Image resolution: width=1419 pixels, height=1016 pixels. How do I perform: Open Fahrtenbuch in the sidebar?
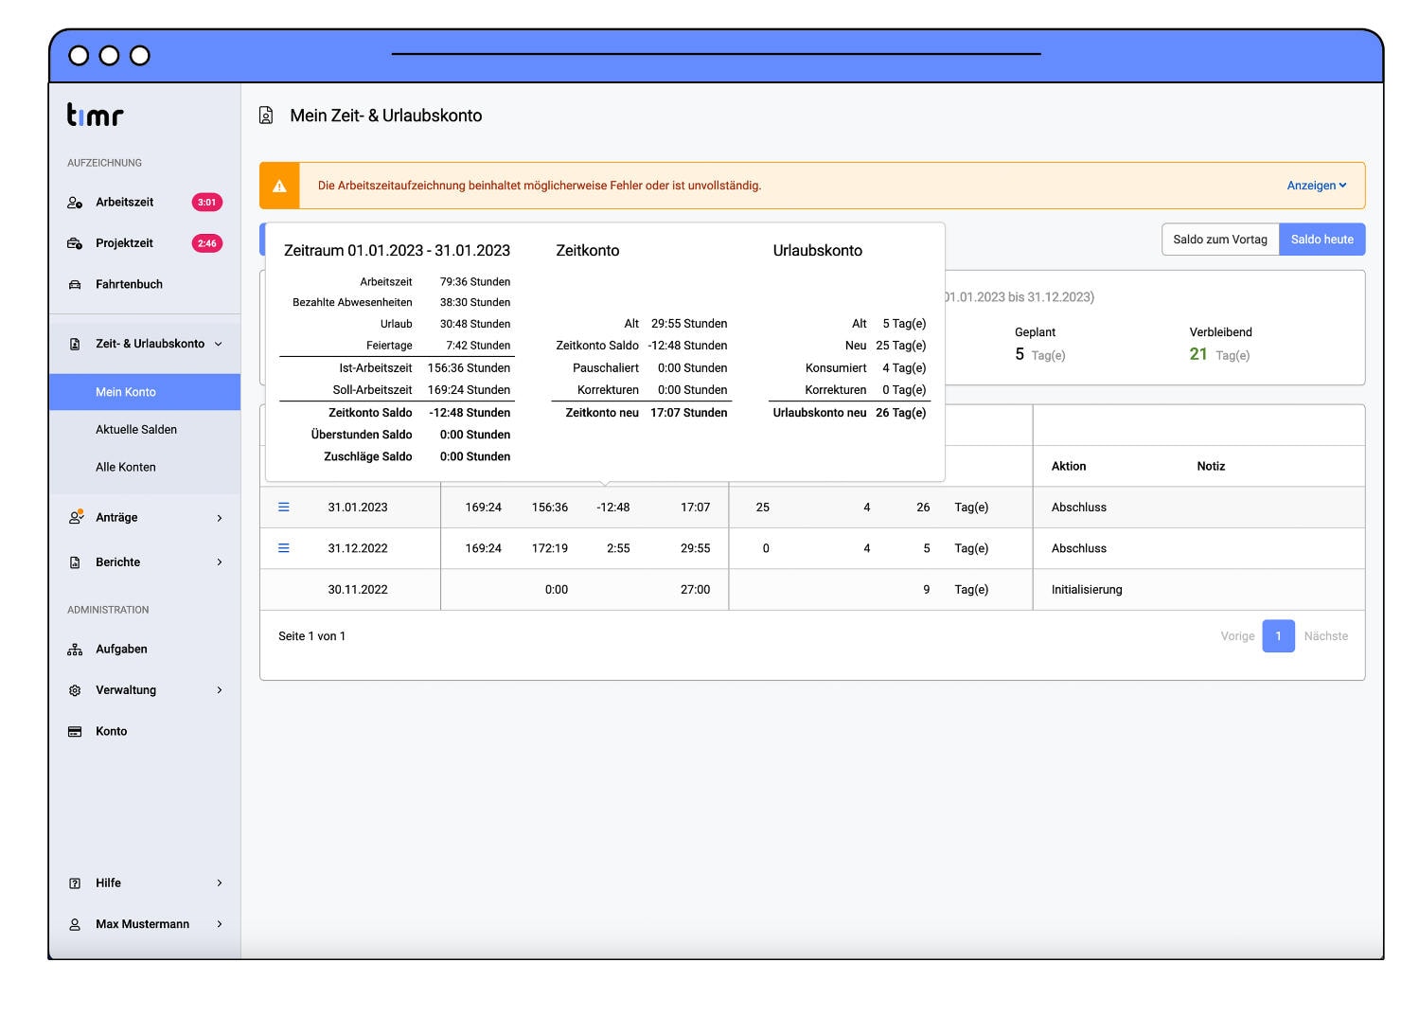tap(129, 284)
